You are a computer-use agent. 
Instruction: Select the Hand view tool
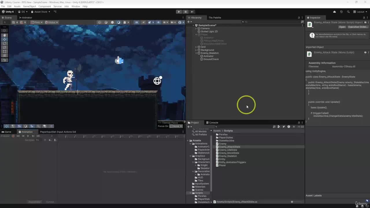pyautogui.click(x=4, y=35)
